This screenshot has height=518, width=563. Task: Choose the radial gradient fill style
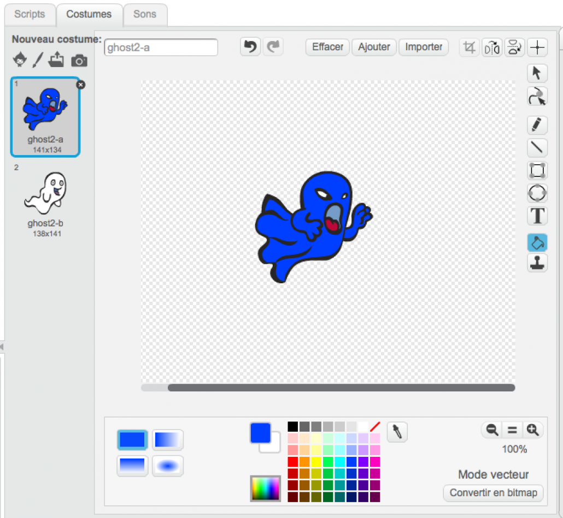[x=167, y=466]
